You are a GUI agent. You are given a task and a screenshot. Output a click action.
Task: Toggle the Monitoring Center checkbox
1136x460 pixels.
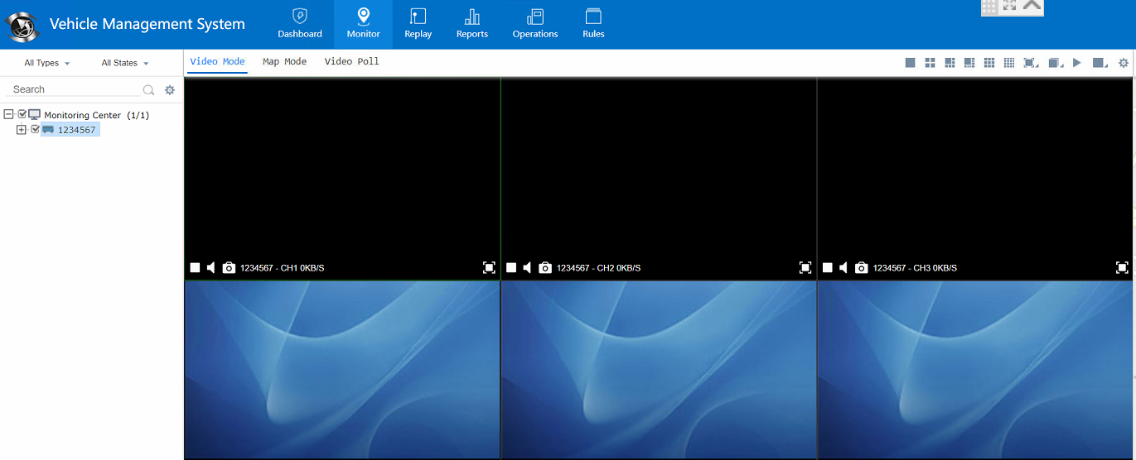coord(22,114)
